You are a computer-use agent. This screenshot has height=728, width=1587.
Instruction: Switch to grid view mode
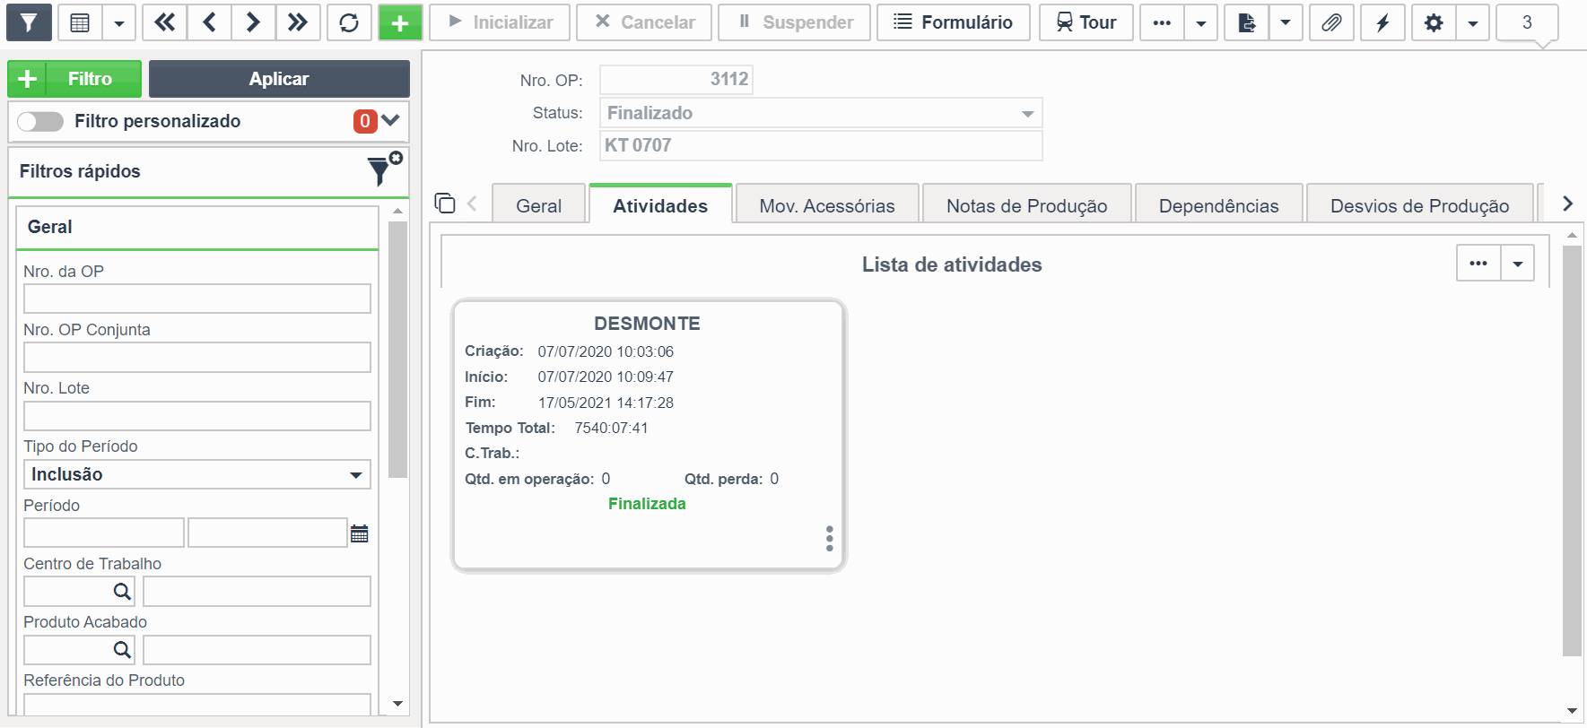[80, 22]
